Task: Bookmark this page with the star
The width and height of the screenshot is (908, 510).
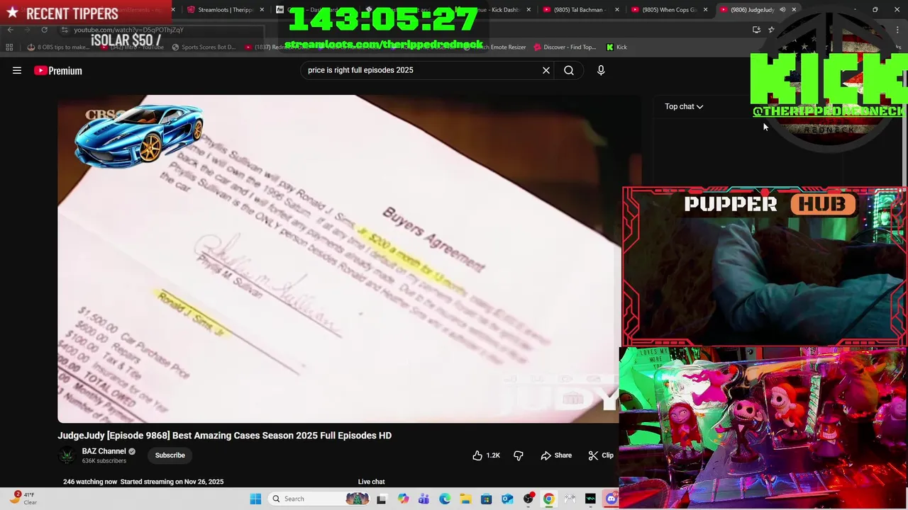Action: (x=771, y=30)
